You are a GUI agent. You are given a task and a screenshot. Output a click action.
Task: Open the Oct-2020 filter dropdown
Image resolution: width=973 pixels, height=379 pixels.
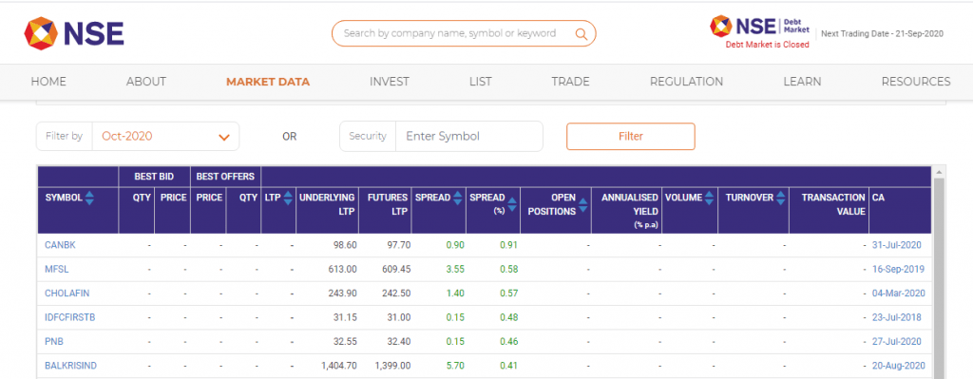tap(165, 137)
